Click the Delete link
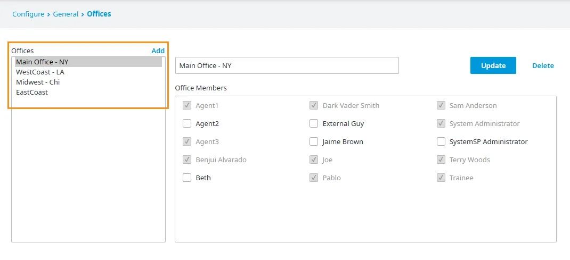Image resolution: width=570 pixels, height=260 pixels. coord(543,65)
